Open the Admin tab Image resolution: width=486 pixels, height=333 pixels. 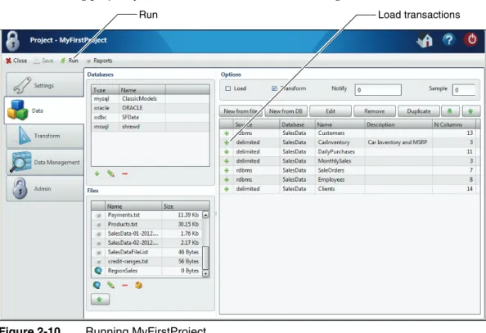tap(45, 188)
